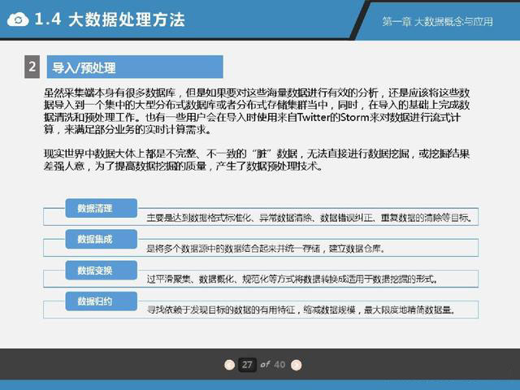Click the total page count 40

click(x=279, y=365)
